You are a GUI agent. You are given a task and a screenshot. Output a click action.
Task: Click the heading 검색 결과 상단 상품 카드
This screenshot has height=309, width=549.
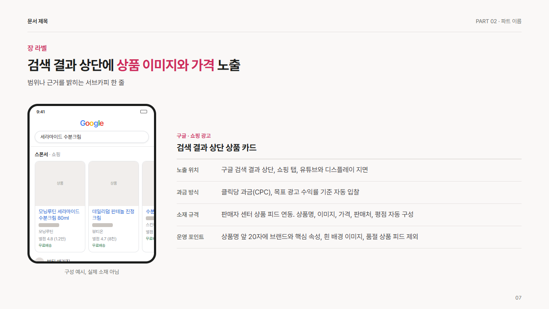pos(217,148)
